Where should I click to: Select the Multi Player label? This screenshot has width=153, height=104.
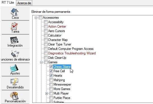pyautogui.click(x=61, y=93)
